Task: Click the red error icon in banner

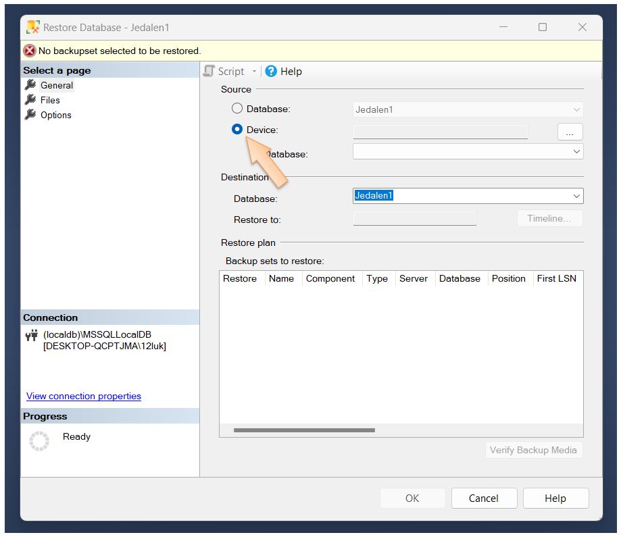Action: tap(30, 51)
